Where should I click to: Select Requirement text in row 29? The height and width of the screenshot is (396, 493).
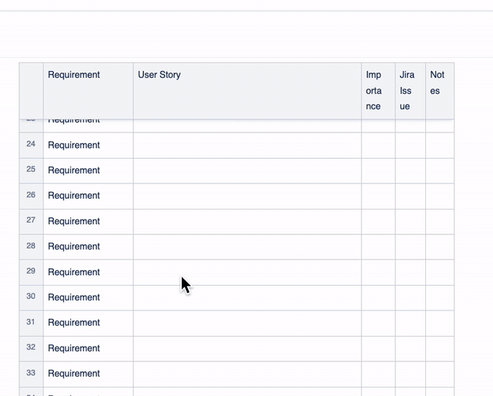[x=74, y=273]
